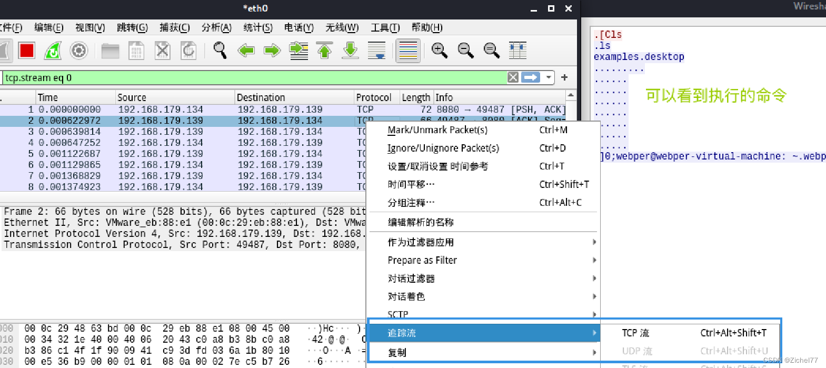
Task: Sort packets by the Time column header
Action: [75, 97]
